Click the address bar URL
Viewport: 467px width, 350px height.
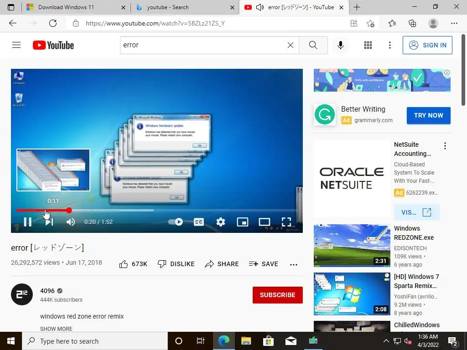(155, 24)
